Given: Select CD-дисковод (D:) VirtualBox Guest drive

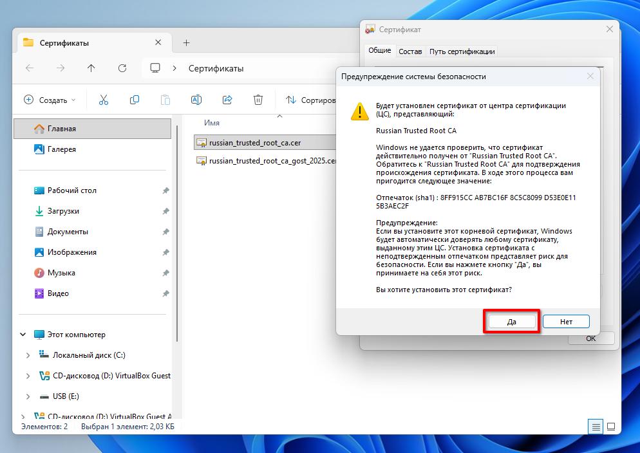Looking at the screenshot, I should click(111, 376).
